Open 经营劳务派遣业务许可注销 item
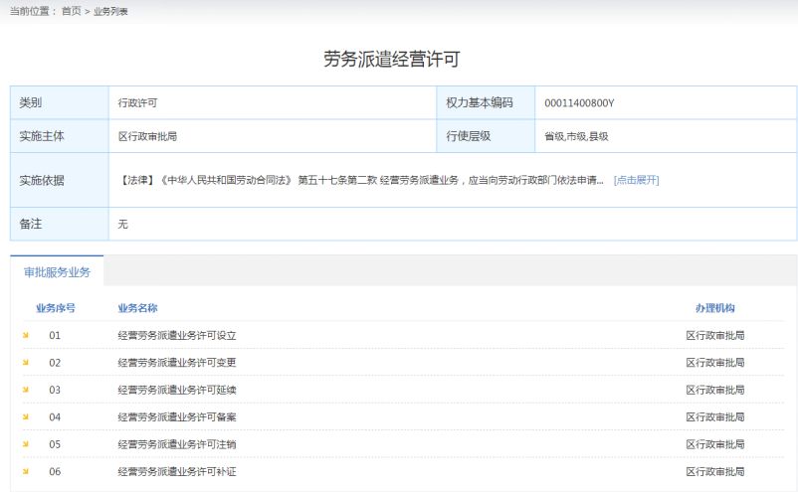The height and width of the screenshot is (492, 798). [x=176, y=444]
